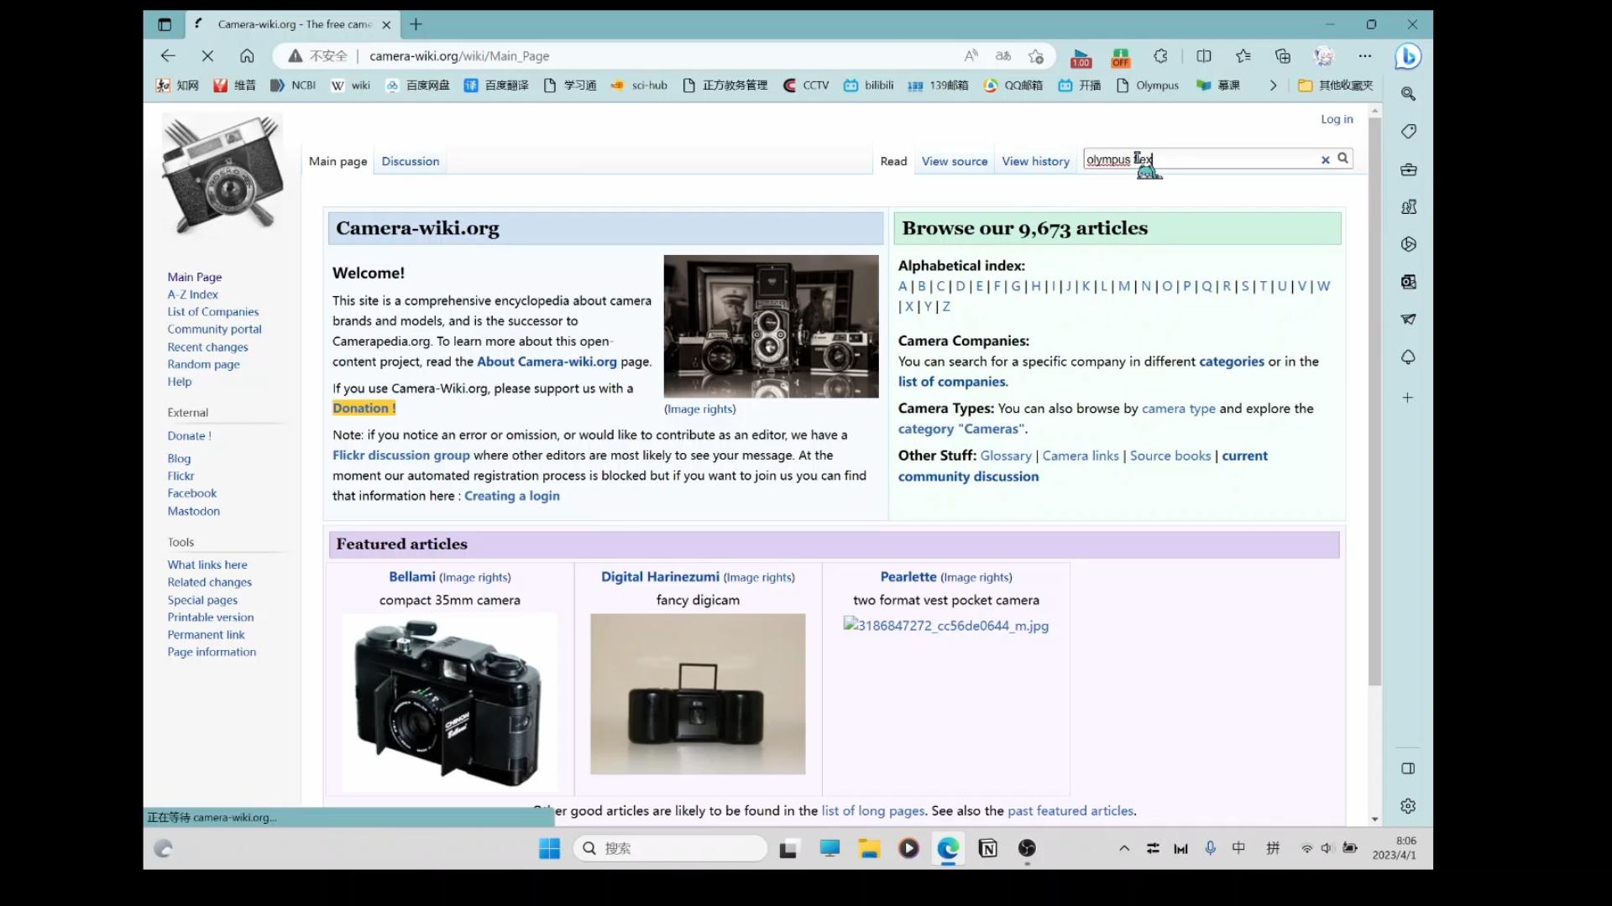
Task: Open File Explorer from the taskbar
Action: [868, 848]
